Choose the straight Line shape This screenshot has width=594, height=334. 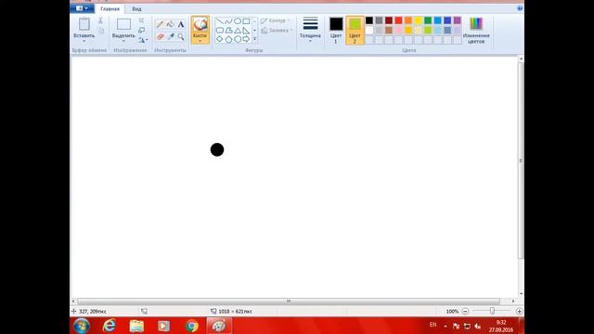[x=220, y=21]
